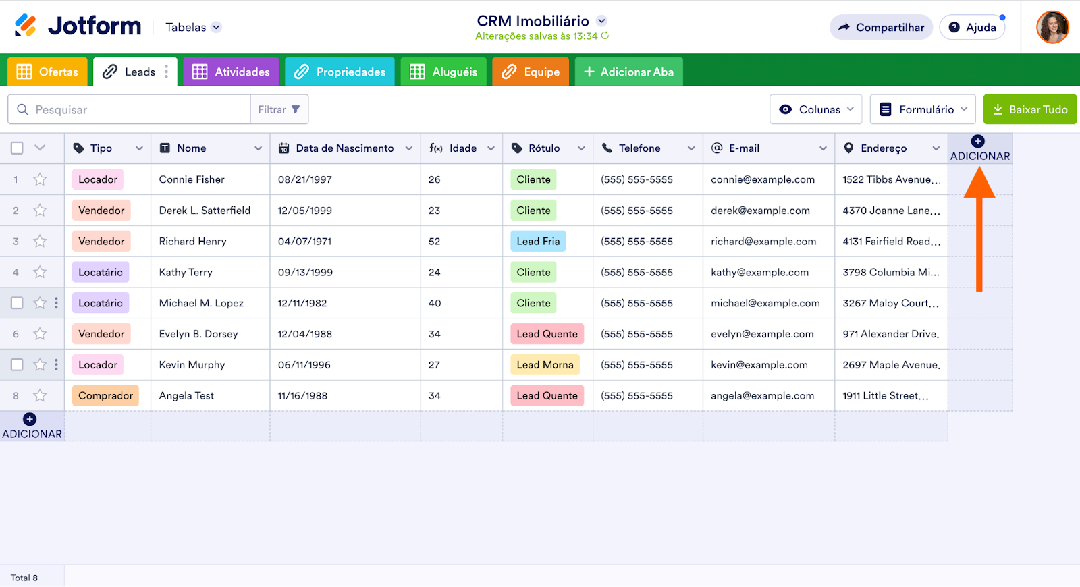This screenshot has height=587, width=1080.
Task: Click the plus icon to add a column
Action: 978,141
